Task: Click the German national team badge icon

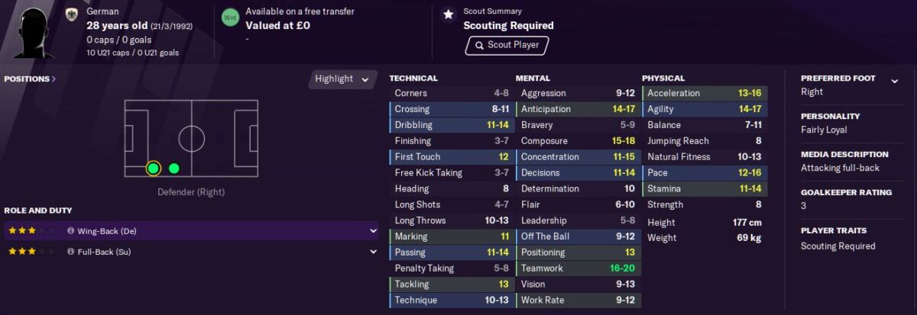Action: 71,13
